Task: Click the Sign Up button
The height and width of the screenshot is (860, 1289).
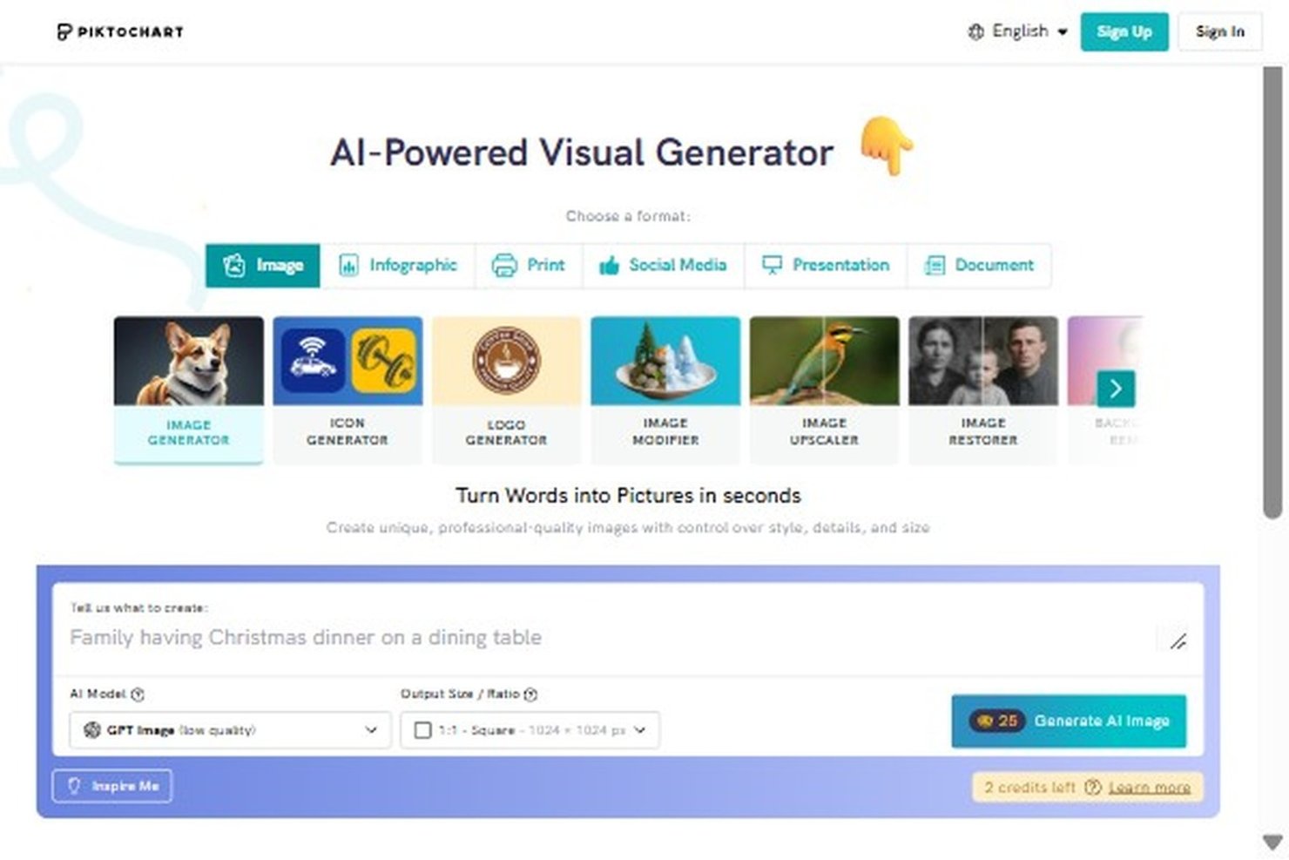Action: 1124,31
